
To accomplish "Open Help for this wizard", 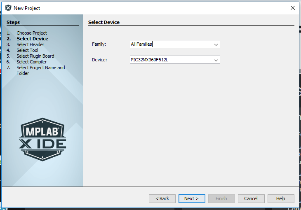I will [x=281, y=198].
